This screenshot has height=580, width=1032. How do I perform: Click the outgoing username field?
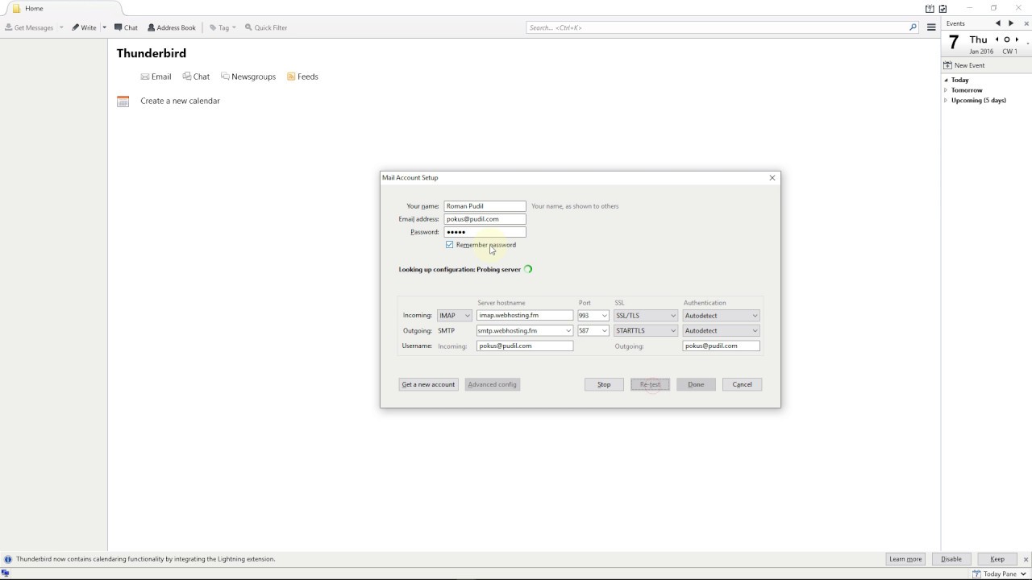coord(721,346)
